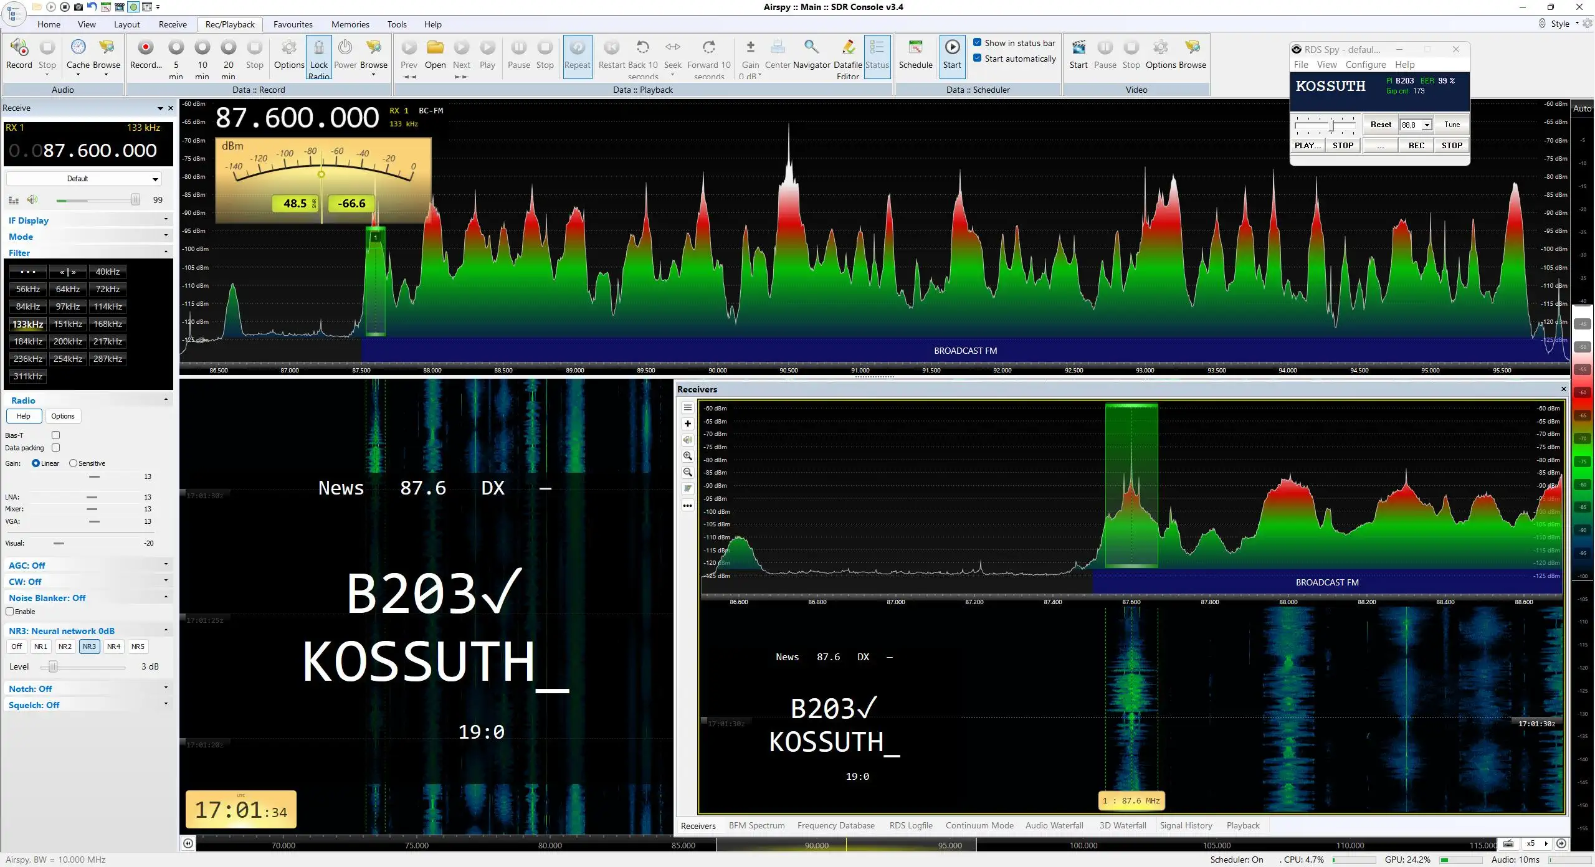Open the Schedule calendar icon
The height and width of the screenshot is (867, 1595).
pyautogui.click(x=915, y=47)
